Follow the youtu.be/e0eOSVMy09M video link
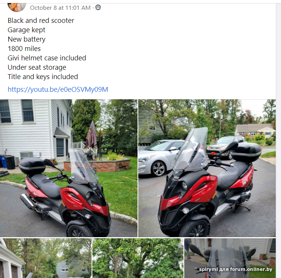281x278 pixels. [58, 89]
